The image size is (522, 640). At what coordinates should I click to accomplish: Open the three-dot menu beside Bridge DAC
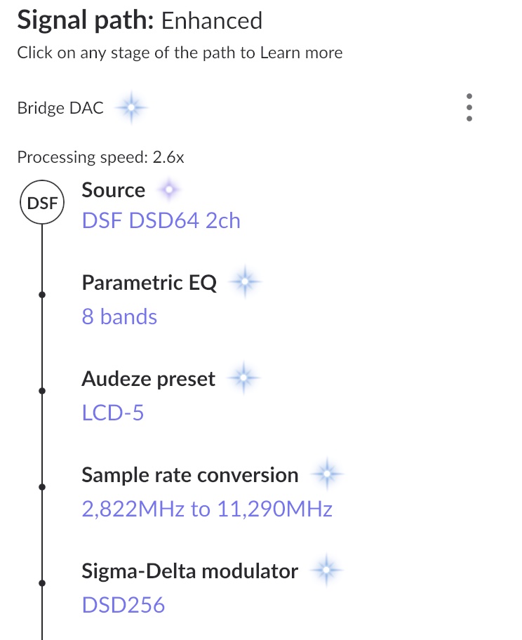pos(469,107)
